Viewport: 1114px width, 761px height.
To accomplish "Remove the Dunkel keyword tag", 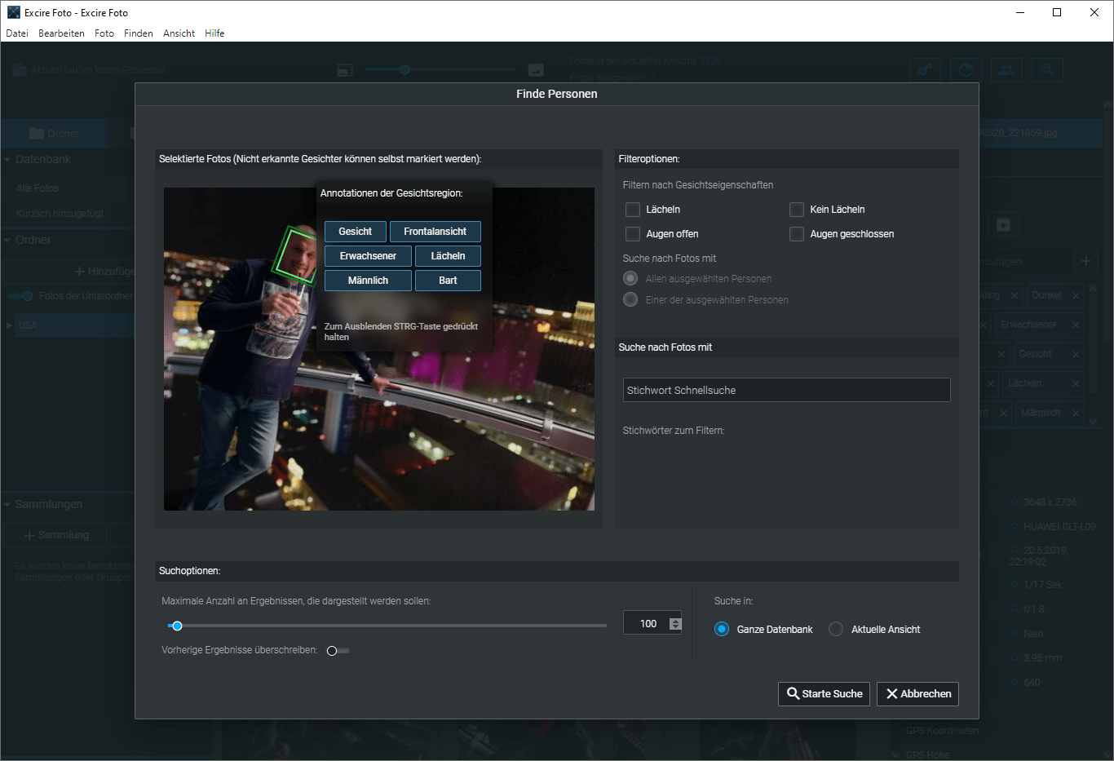I will coord(1076,295).
